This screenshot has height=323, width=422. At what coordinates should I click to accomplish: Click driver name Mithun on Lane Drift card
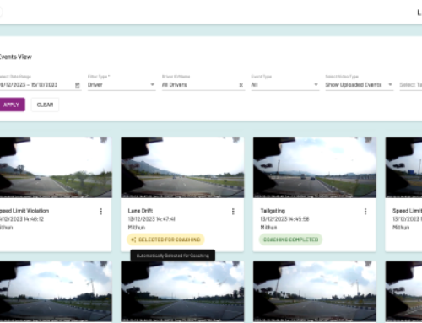(x=137, y=227)
